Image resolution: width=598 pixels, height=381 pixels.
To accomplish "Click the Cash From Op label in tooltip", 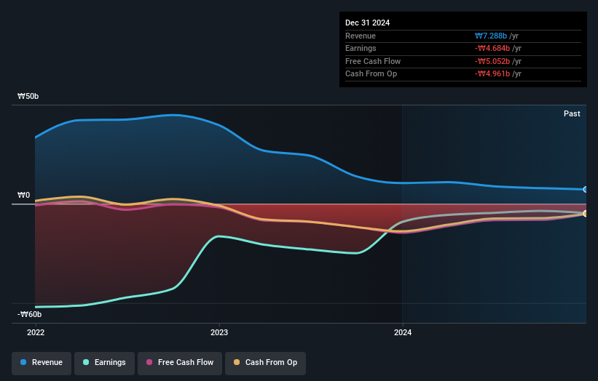I will (x=371, y=74).
